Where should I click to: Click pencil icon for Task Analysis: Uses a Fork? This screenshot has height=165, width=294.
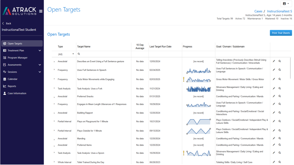tap(274, 88)
